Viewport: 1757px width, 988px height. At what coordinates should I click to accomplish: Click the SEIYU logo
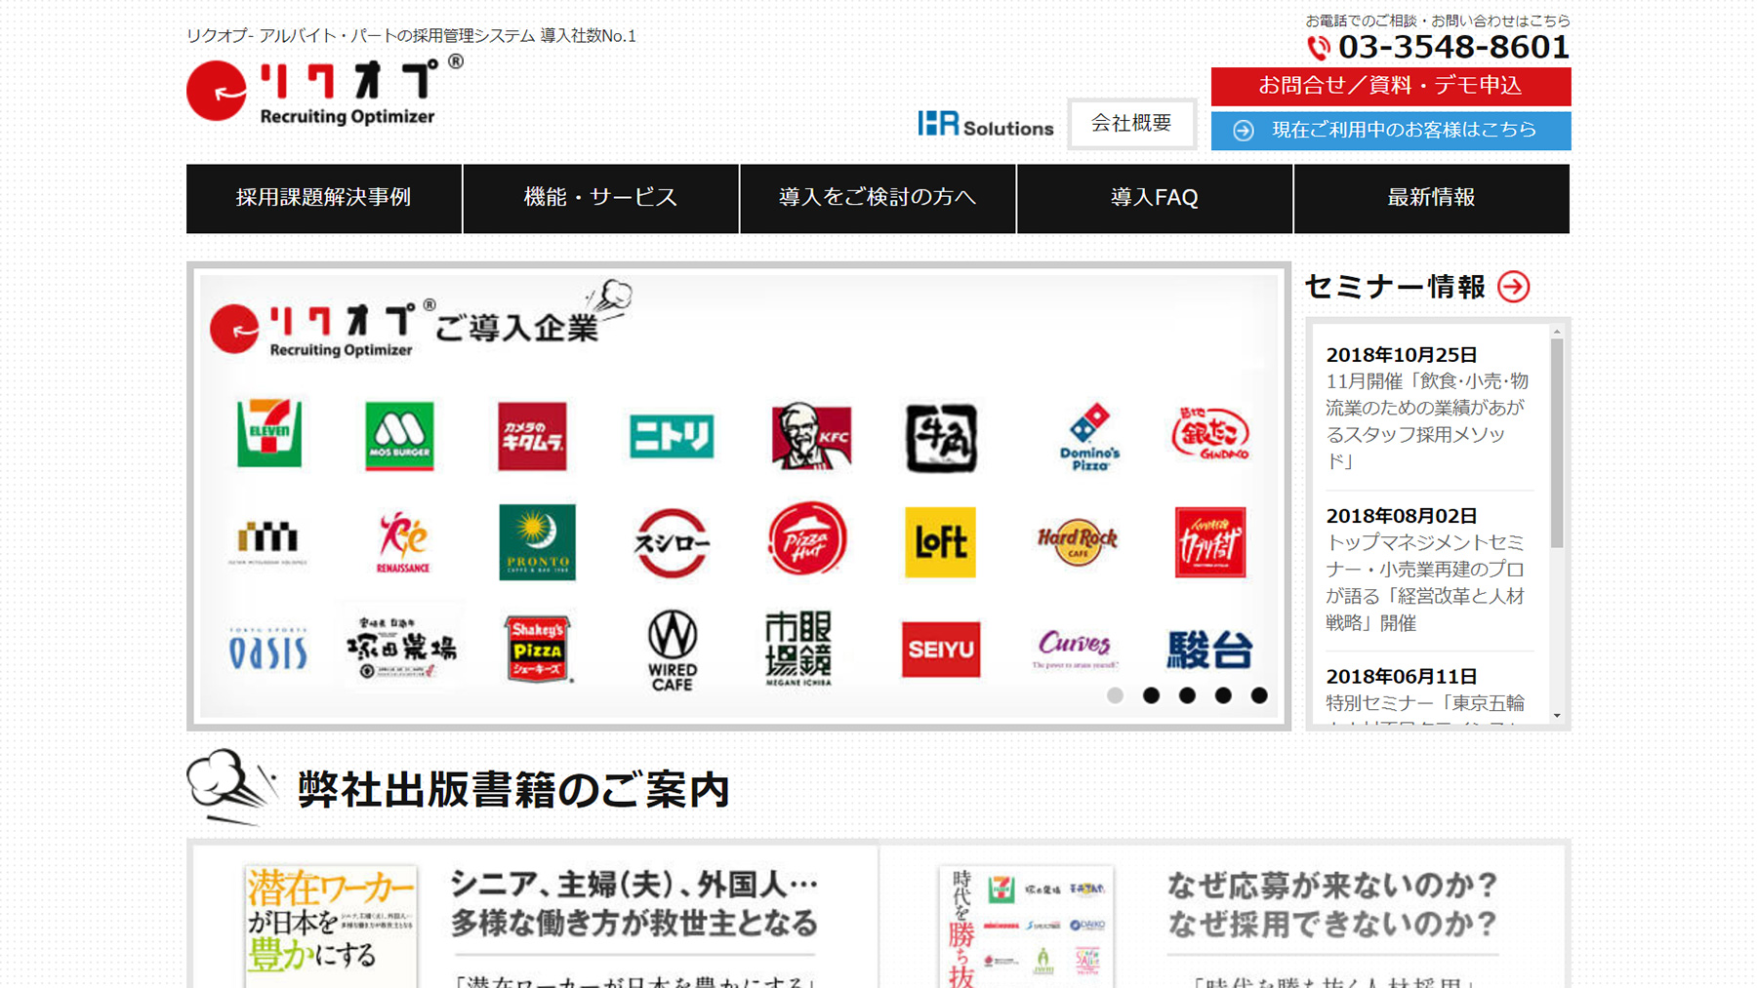[x=941, y=650]
